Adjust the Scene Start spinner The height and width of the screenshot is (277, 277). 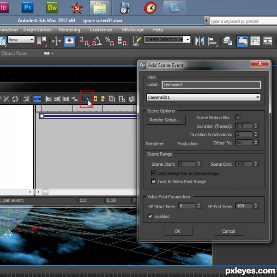pos(199,164)
